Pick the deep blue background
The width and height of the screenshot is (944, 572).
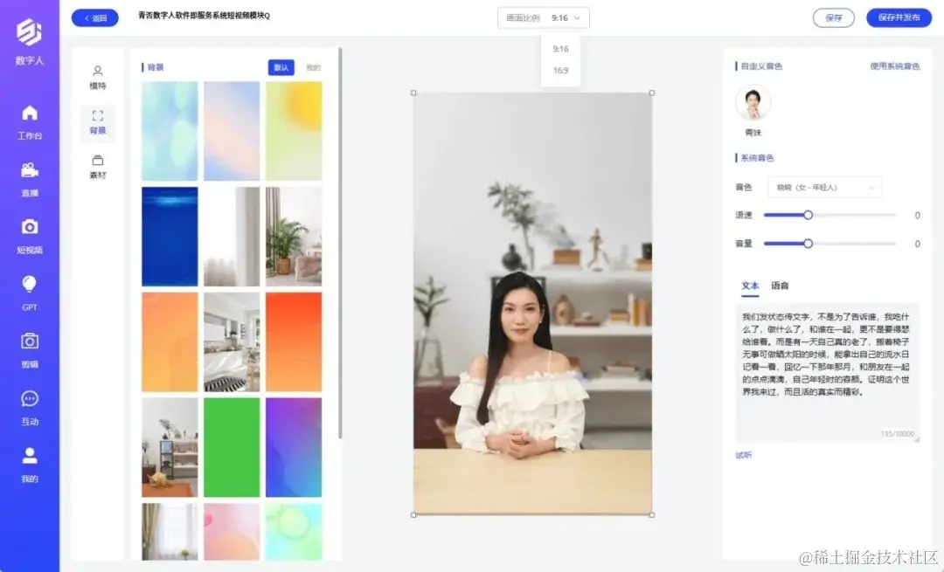point(170,237)
